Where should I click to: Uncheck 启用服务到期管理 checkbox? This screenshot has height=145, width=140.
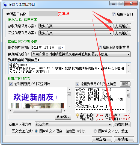click(100, 47)
